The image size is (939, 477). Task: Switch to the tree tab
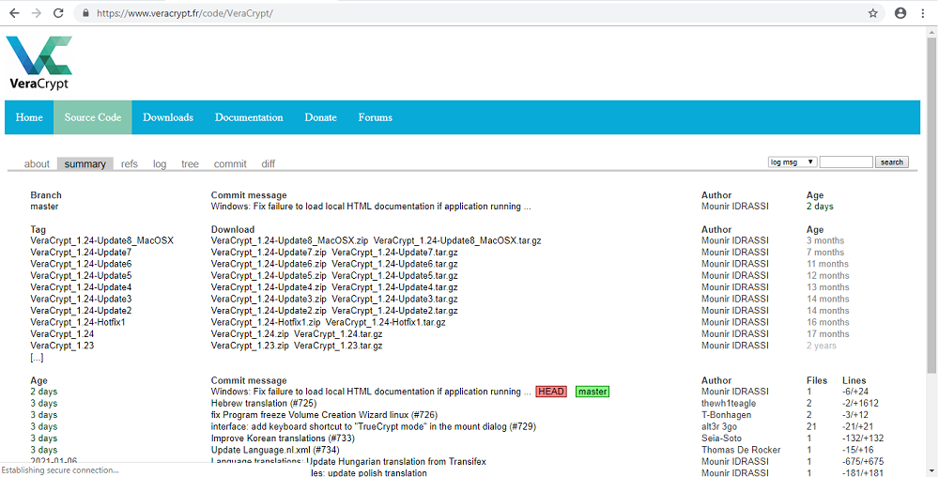190,164
